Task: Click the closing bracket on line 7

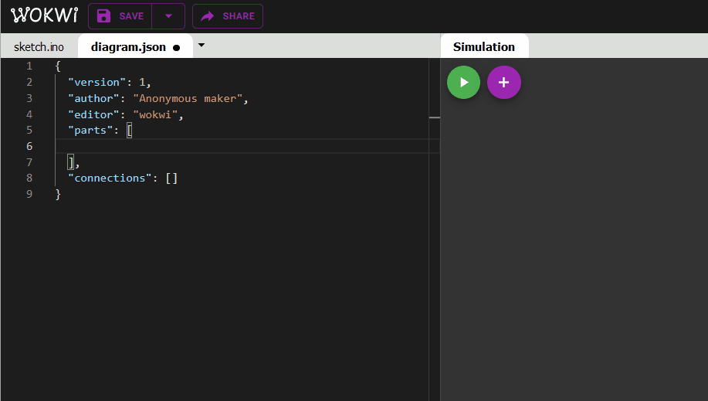Action: (x=71, y=161)
